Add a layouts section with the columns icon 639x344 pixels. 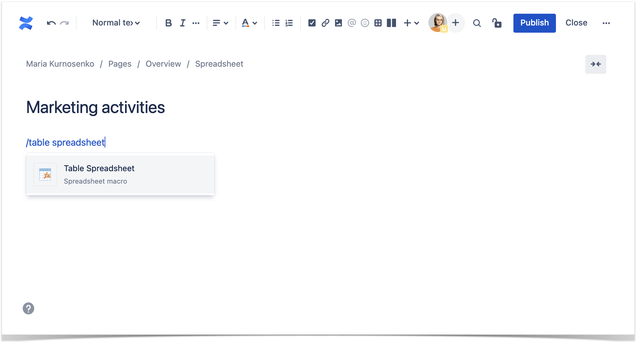[x=391, y=23]
